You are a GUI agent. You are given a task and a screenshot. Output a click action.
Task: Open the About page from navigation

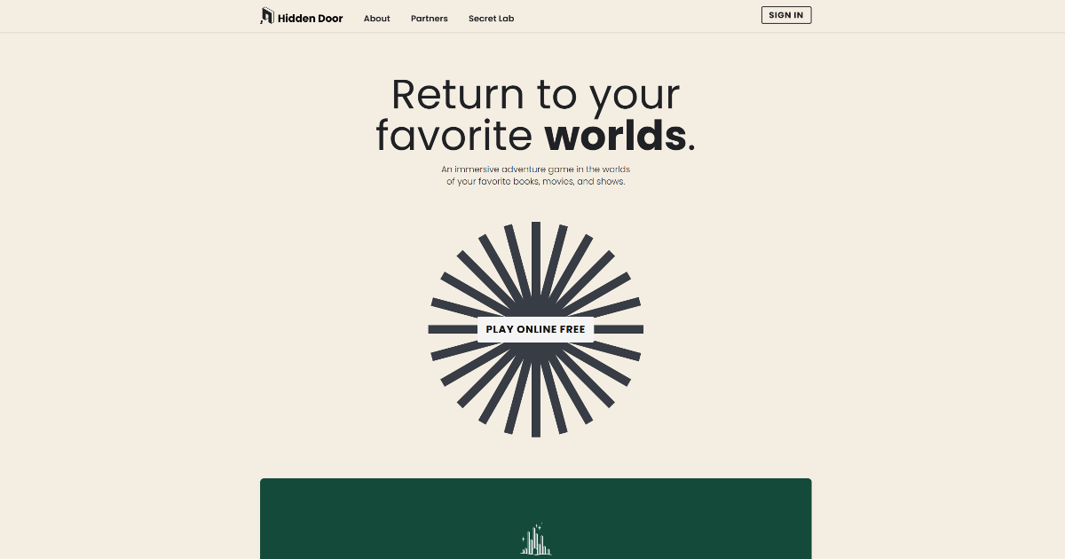coord(377,19)
